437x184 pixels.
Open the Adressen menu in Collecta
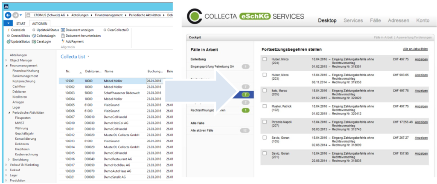point(399,20)
